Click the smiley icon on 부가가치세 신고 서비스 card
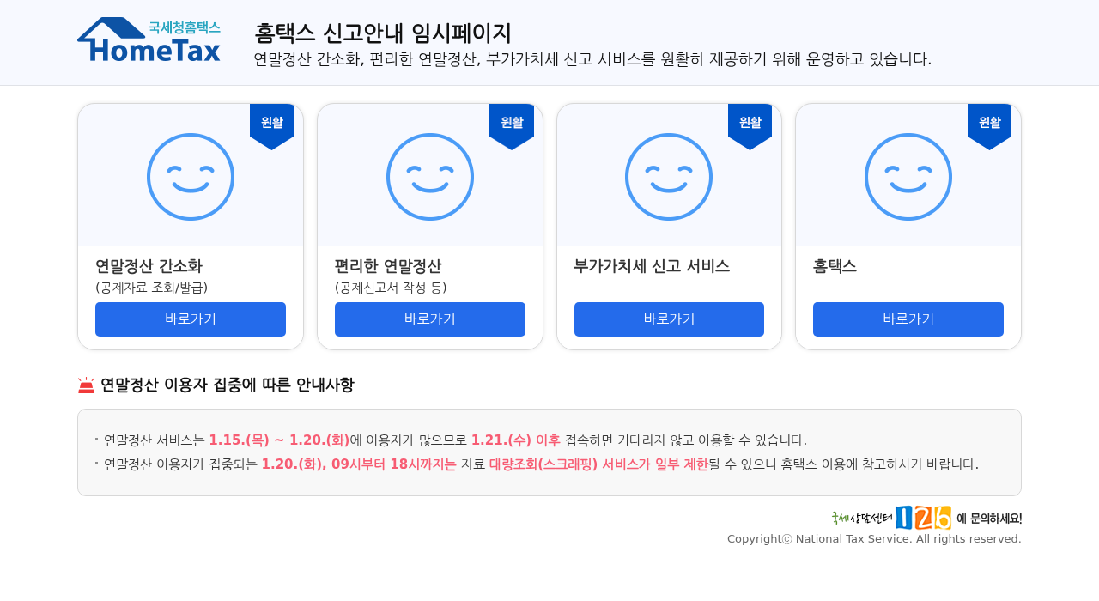This screenshot has height=601, width=1099. tap(669, 176)
